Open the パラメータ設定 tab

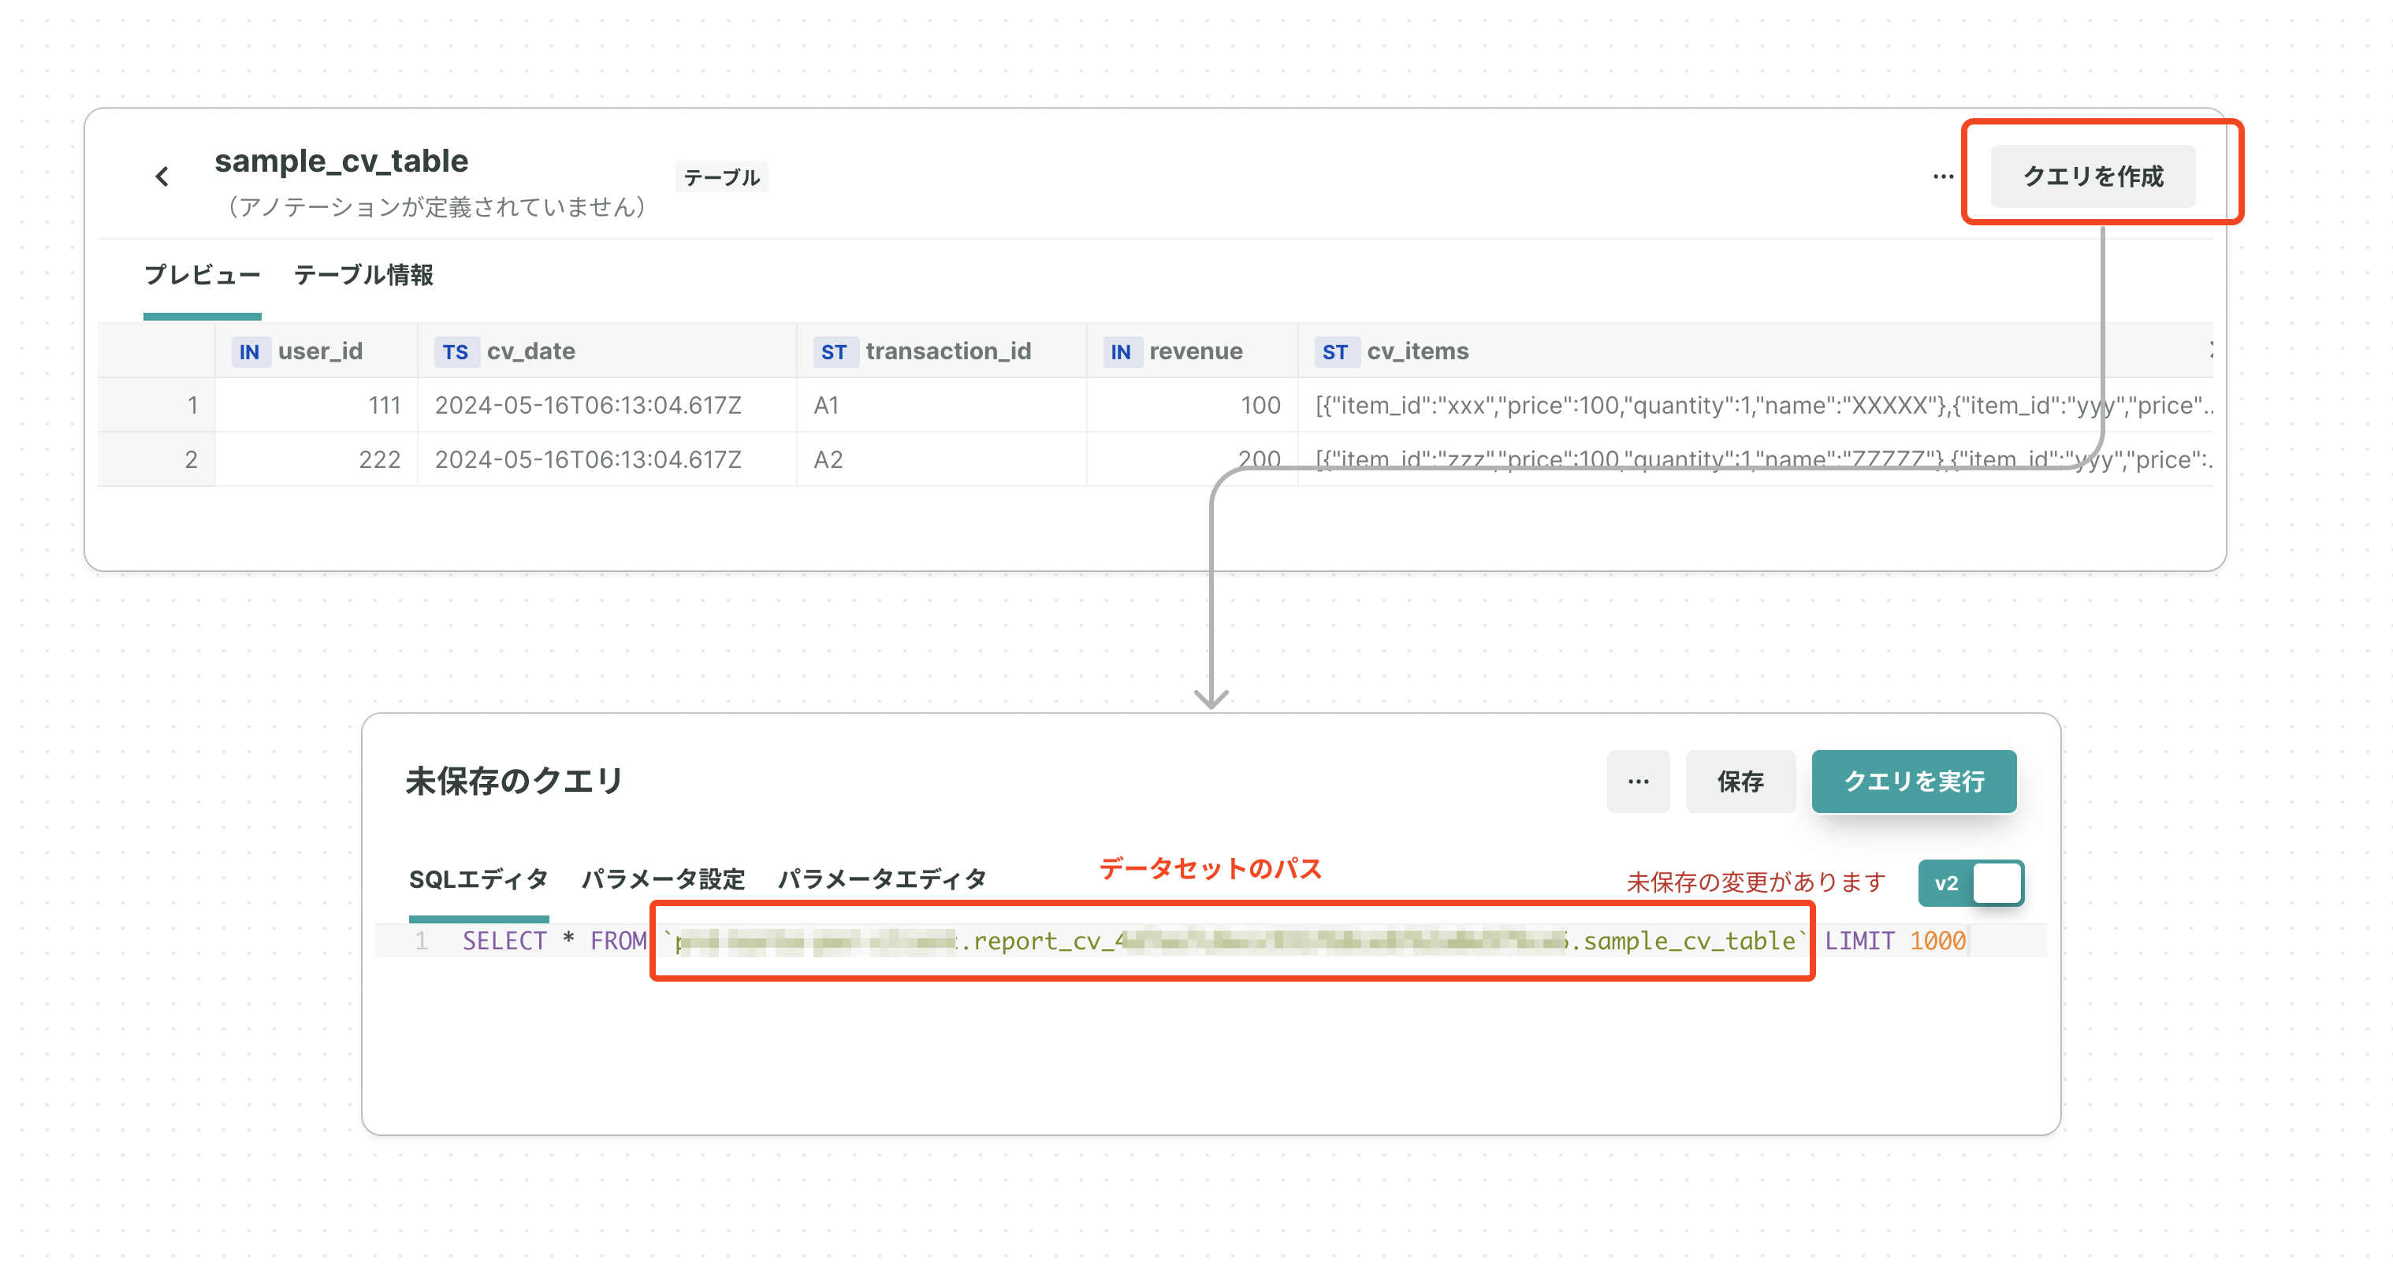pyautogui.click(x=664, y=879)
